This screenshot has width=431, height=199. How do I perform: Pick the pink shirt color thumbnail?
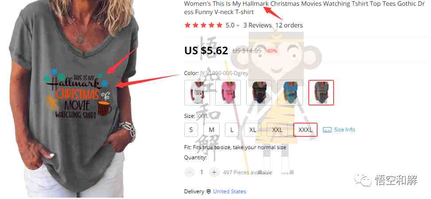(228, 93)
